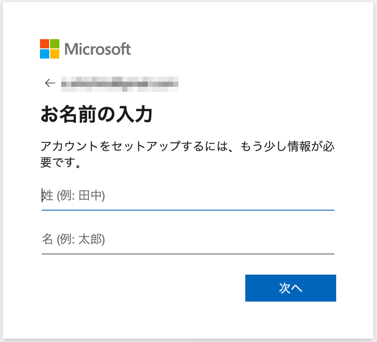Focus the 名 (例: 太郎) first name field
This screenshot has width=377, height=342.
point(188,239)
